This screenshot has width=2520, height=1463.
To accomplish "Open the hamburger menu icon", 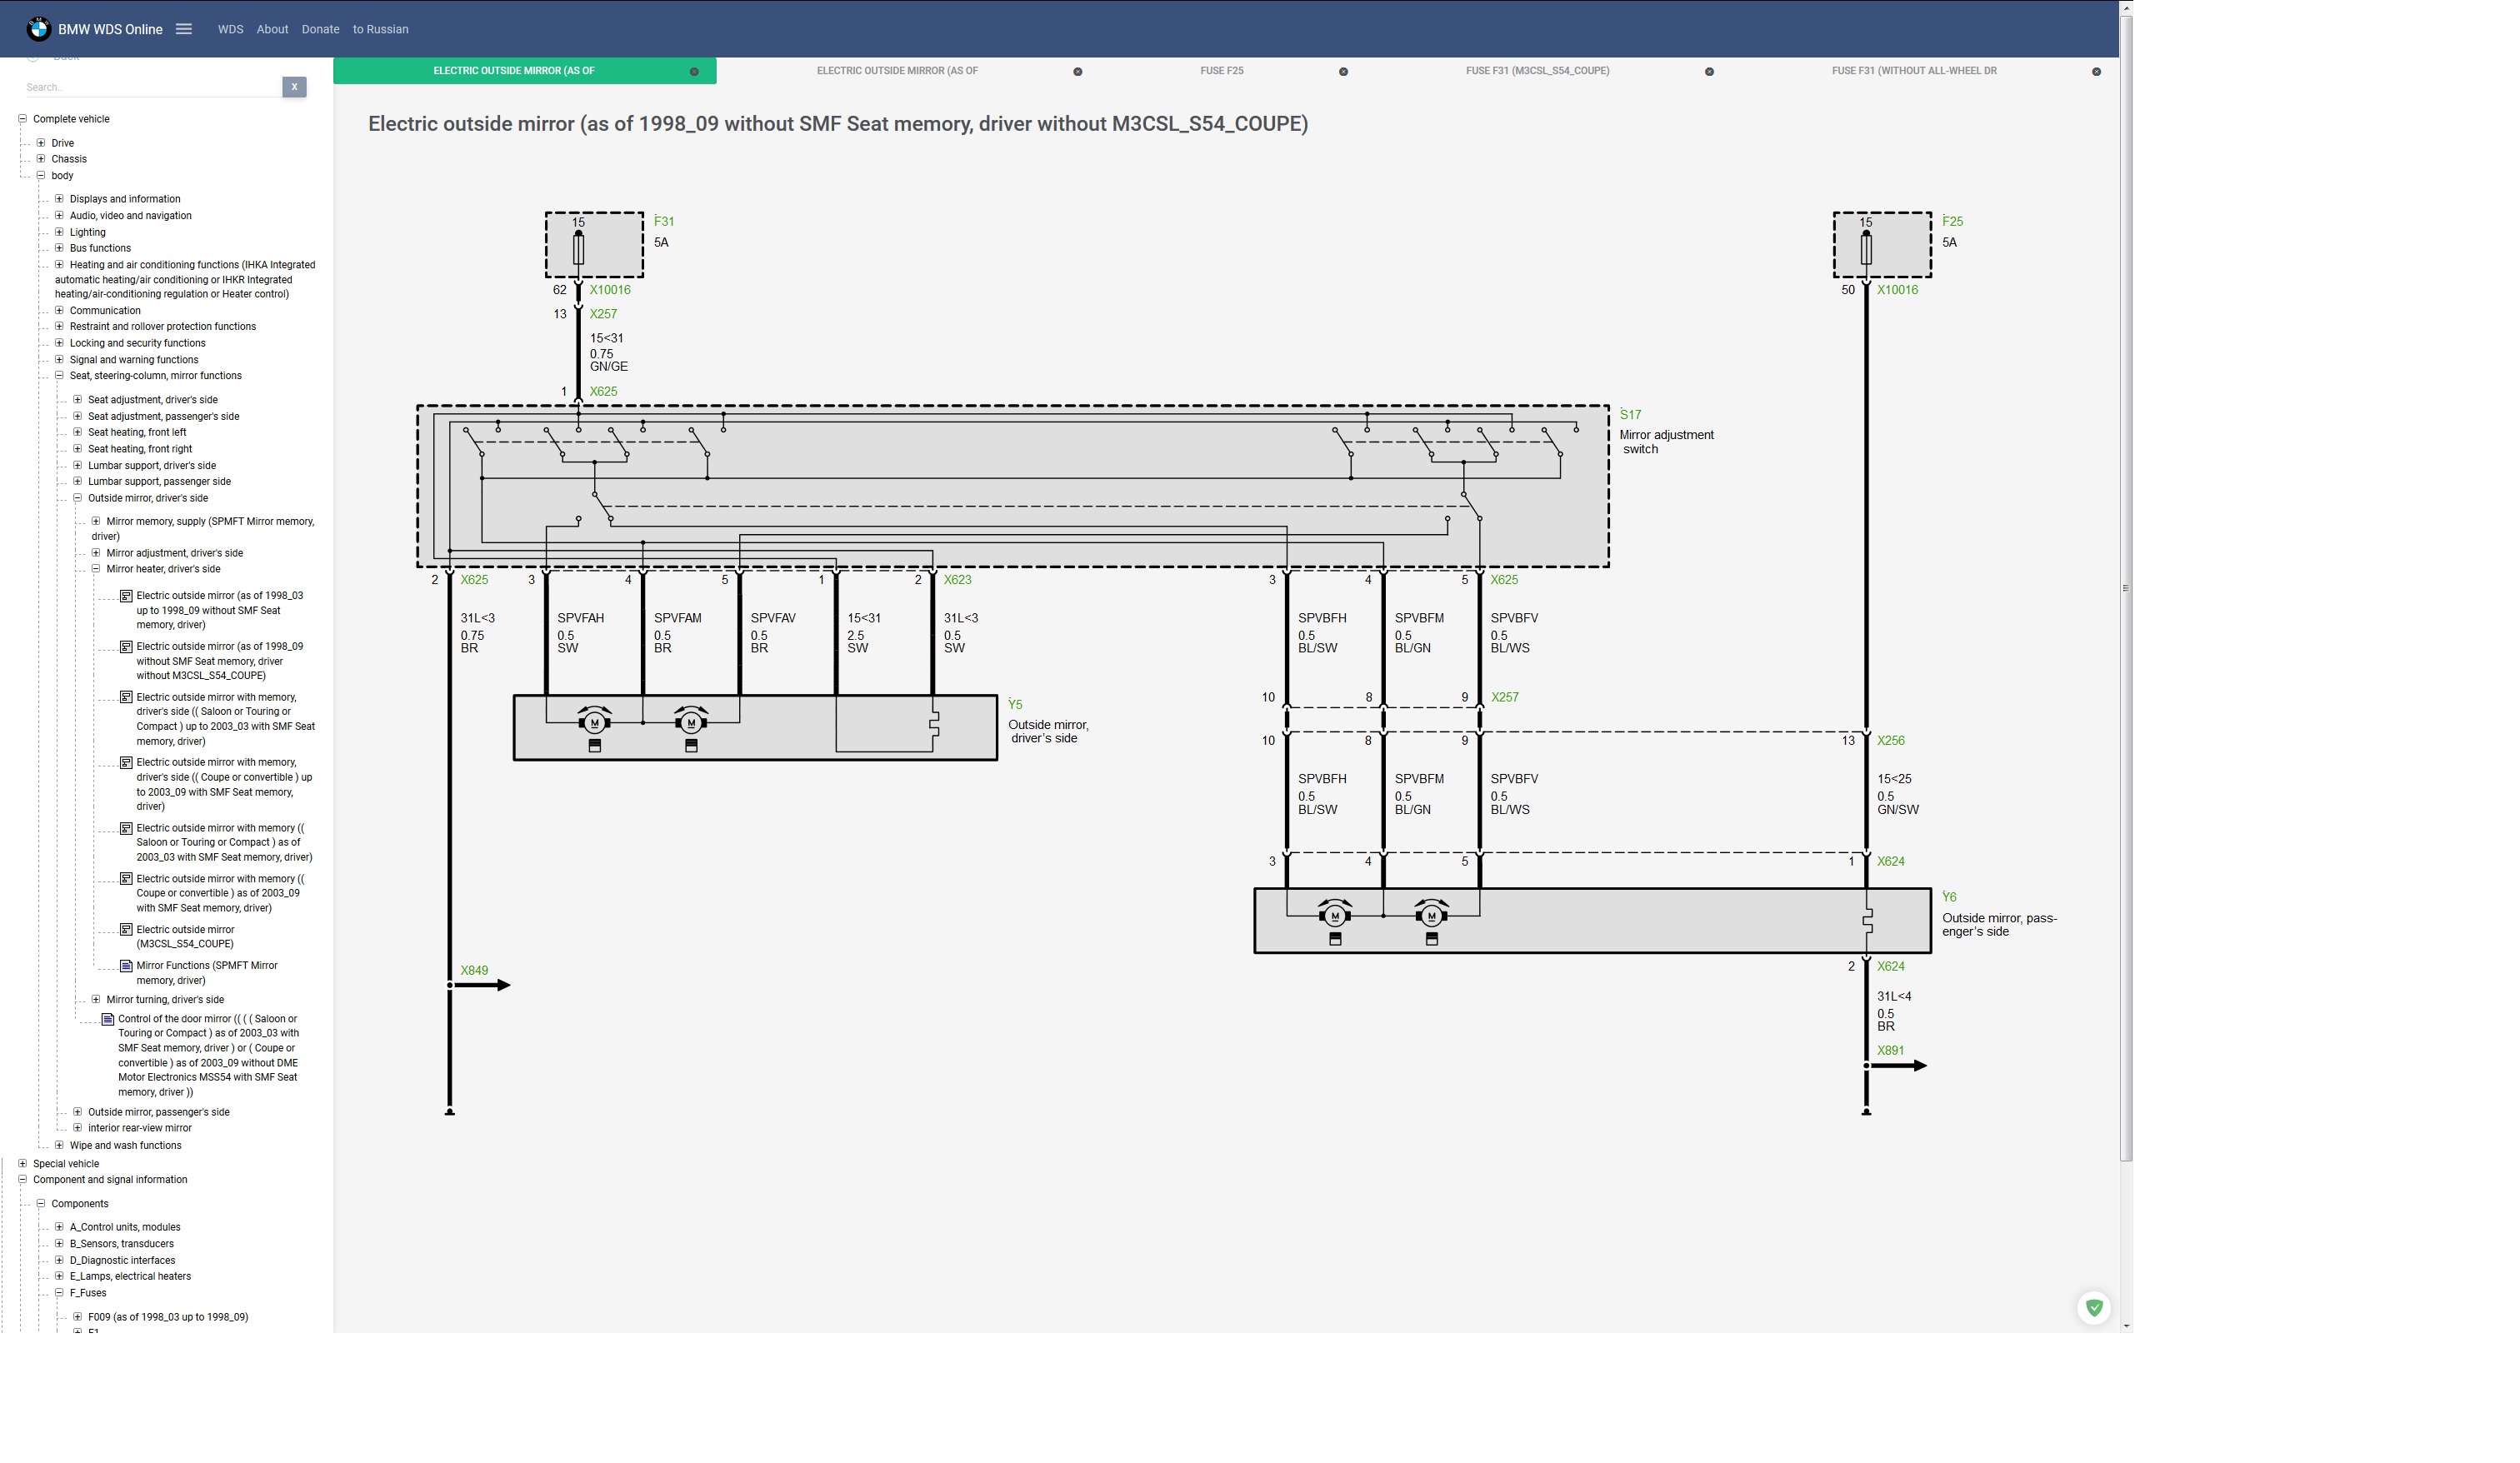I will click(184, 29).
